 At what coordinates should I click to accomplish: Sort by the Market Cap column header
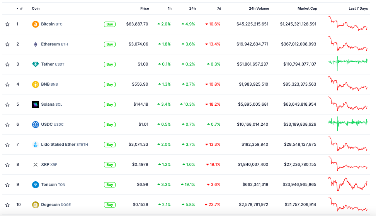307,8
